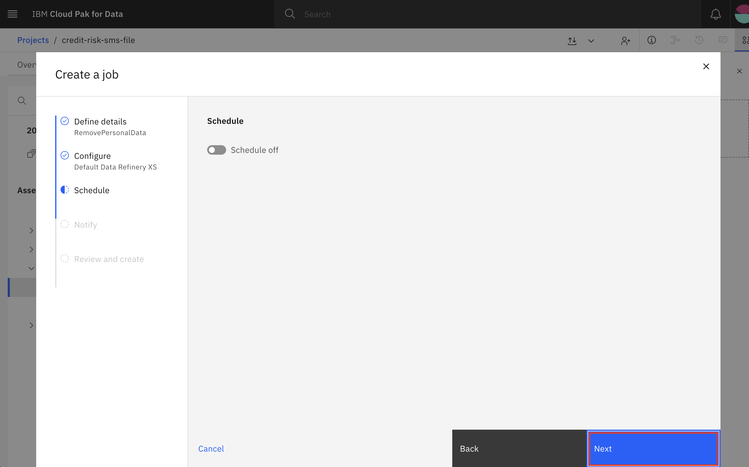The image size is (749, 467).
Task: Click the Configure step in sidebar
Action: (x=92, y=156)
